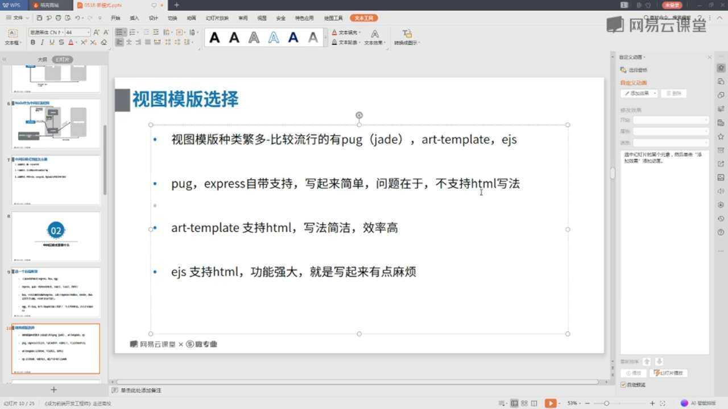The image size is (728, 409).
Task: Click the speaker icon in right sidebar
Action: pyautogui.click(x=721, y=191)
